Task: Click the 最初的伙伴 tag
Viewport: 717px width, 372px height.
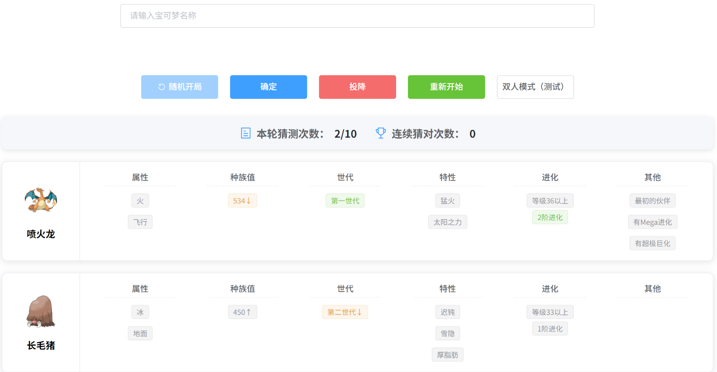Action: (653, 201)
